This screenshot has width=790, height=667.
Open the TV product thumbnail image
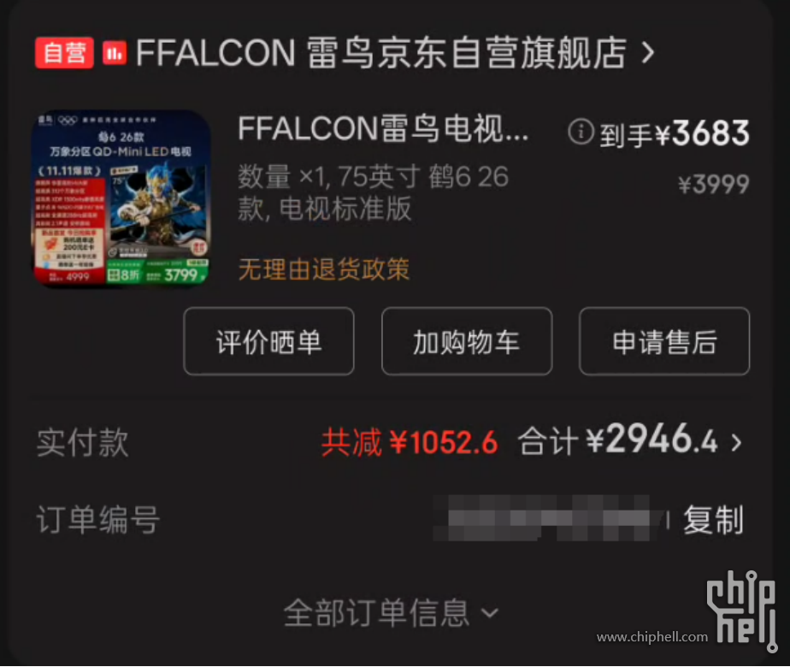click(121, 199)
